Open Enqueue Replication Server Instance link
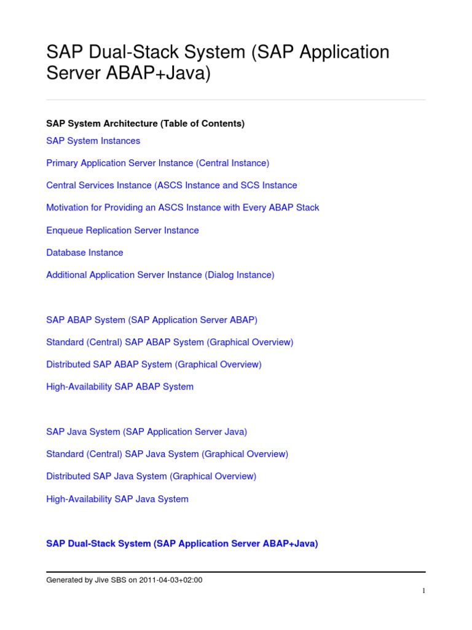The image size is (472, 630). coord(122,230)
